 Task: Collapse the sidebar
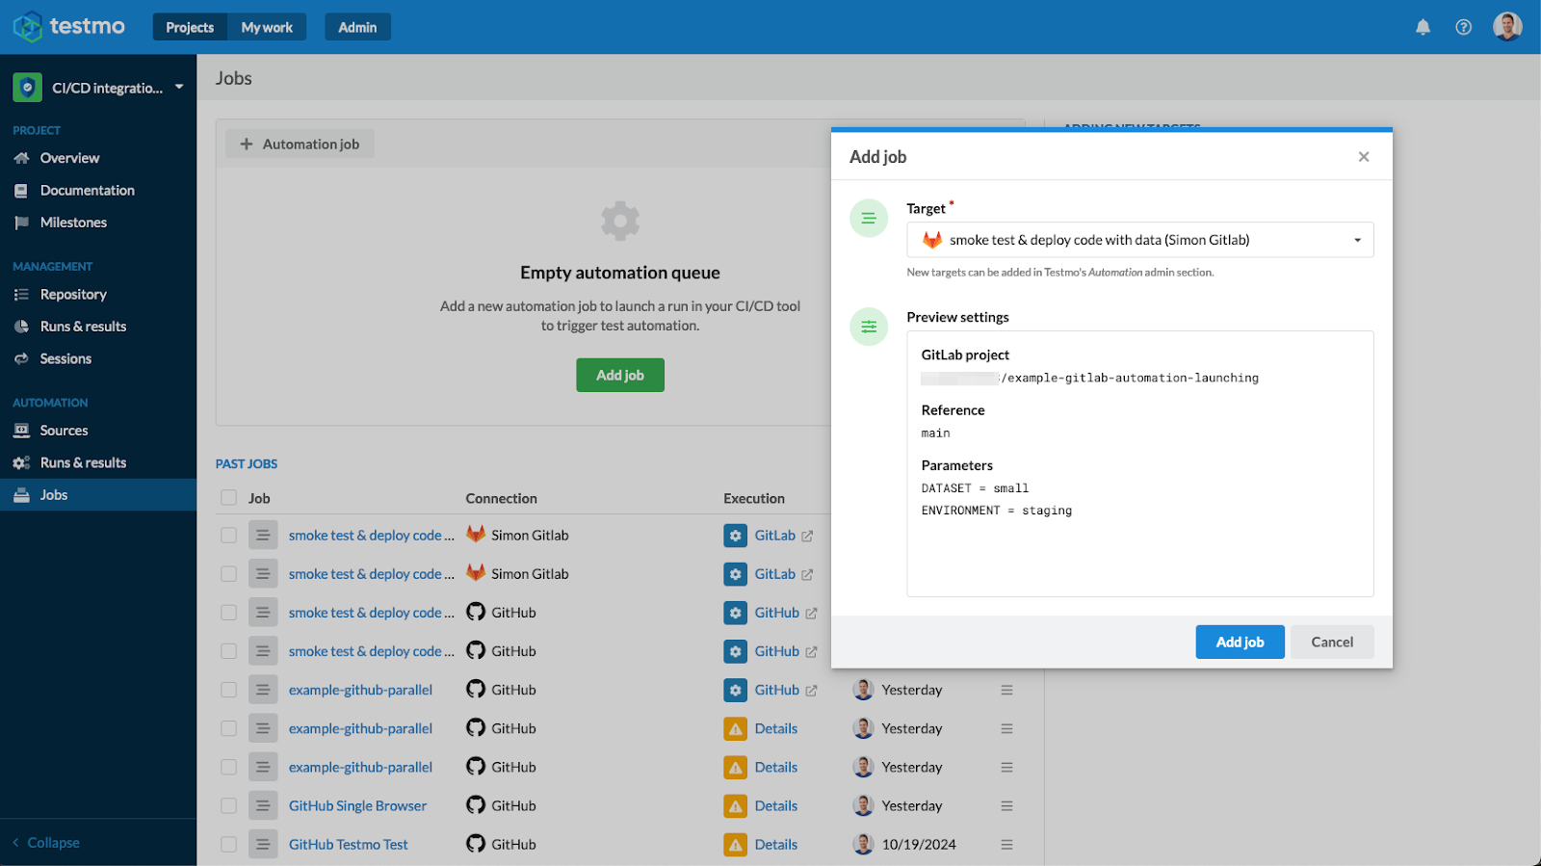(x=46, y=843)
